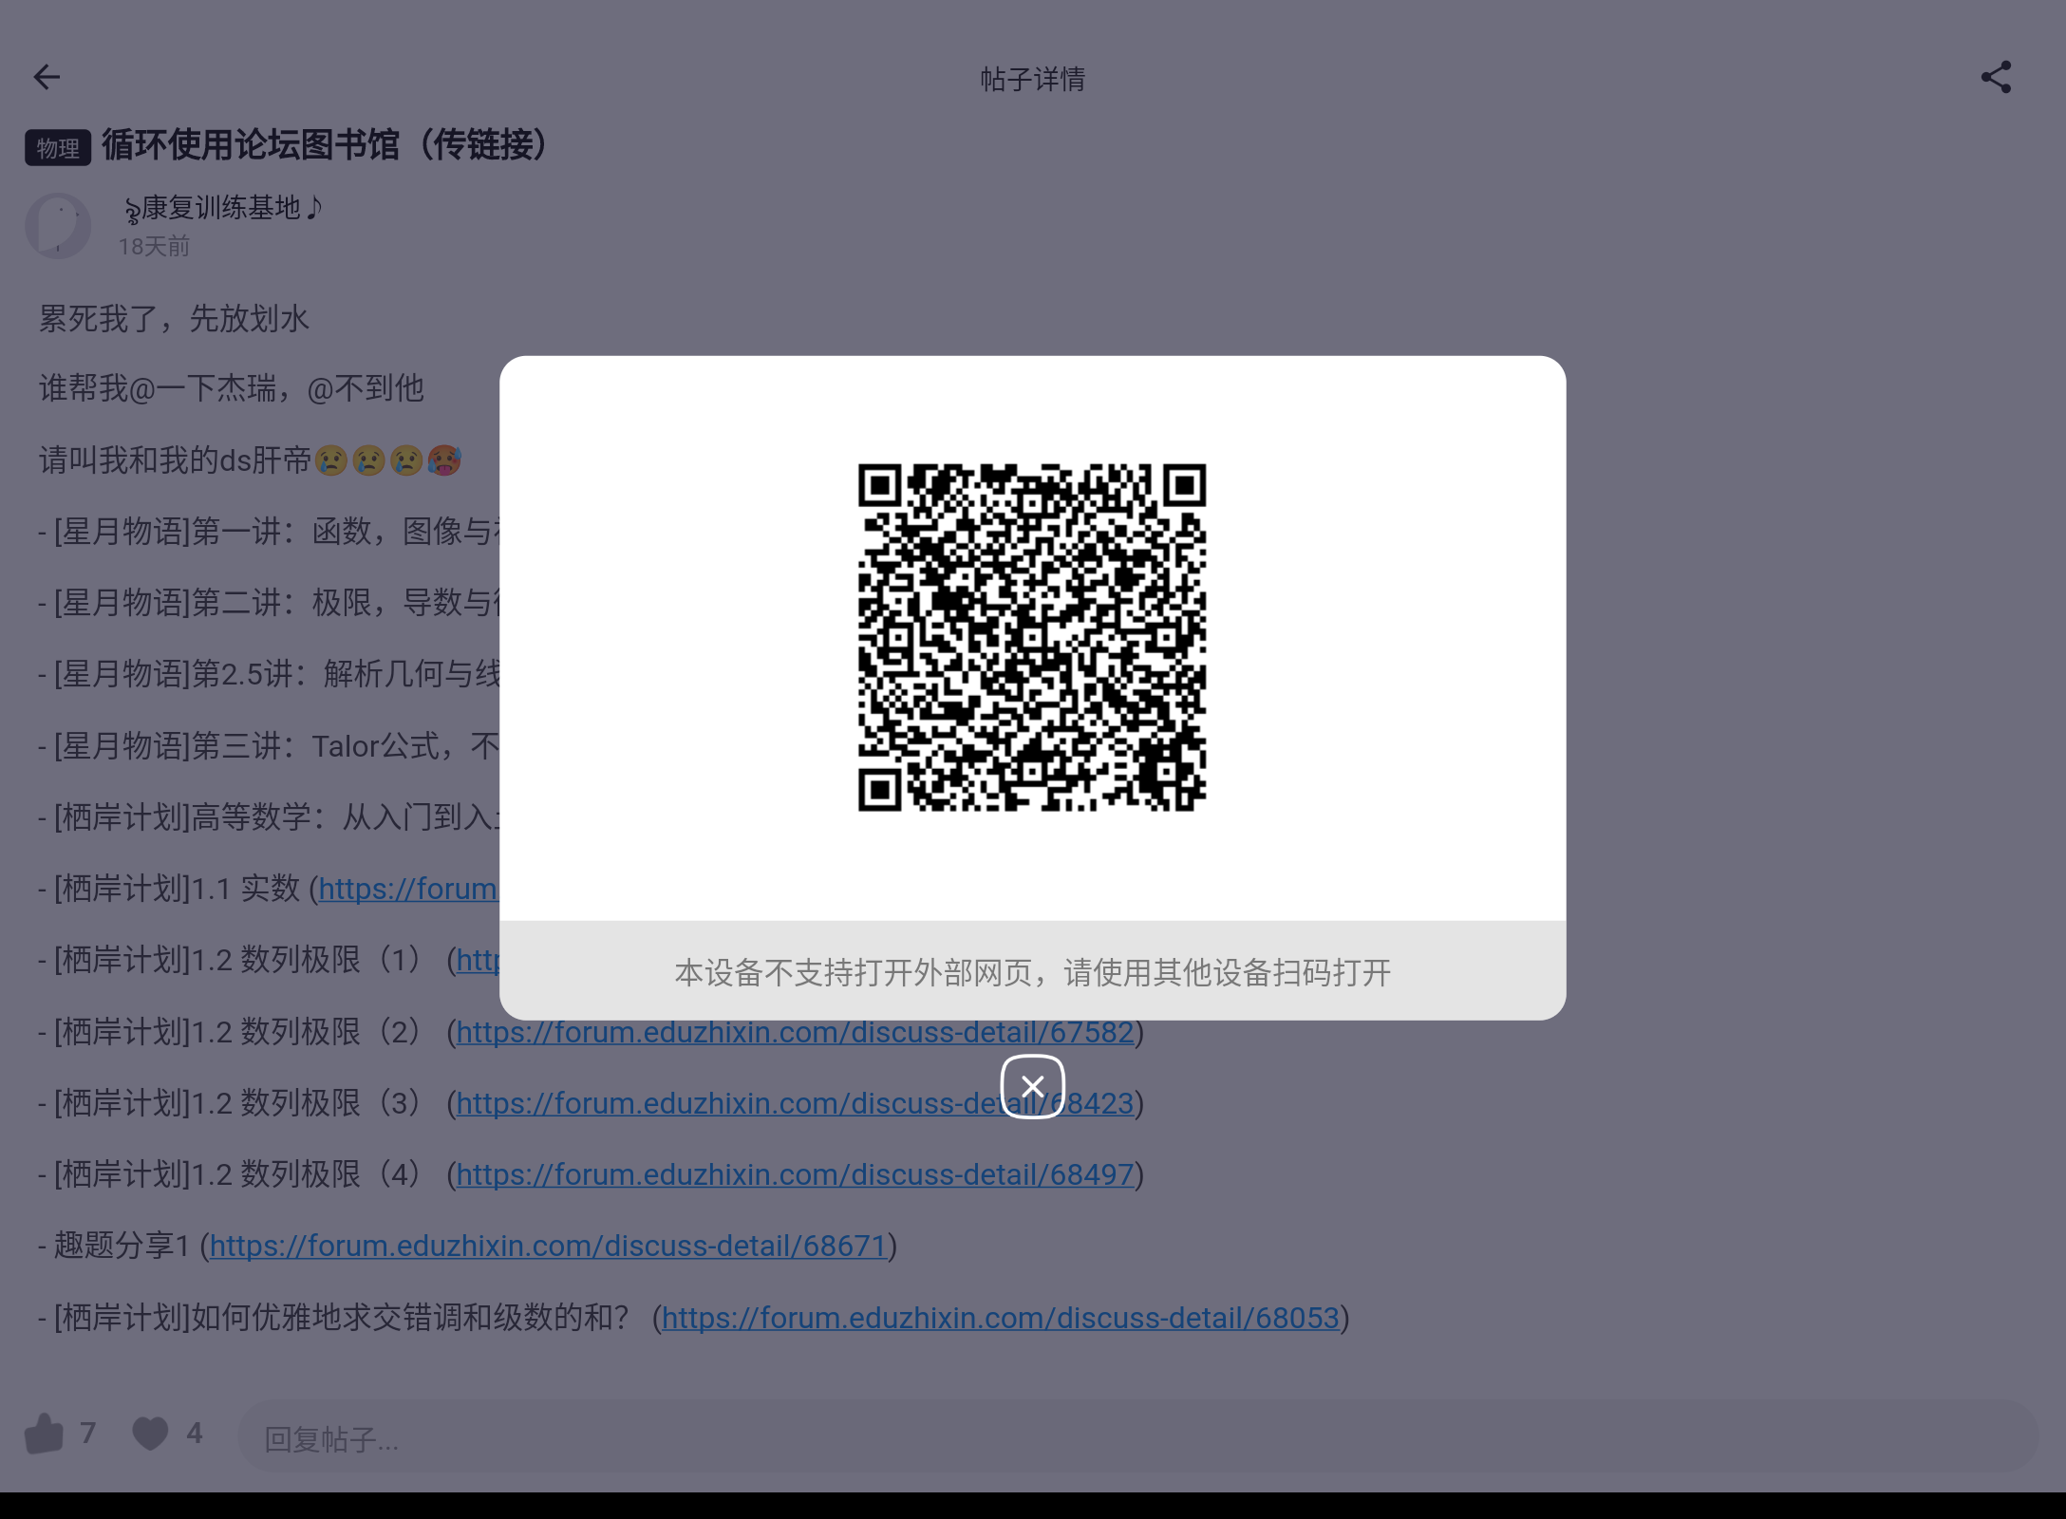Click the heart favorite icon
This screenshot has width=2066, height=1519.
(x=150, y=1434)
